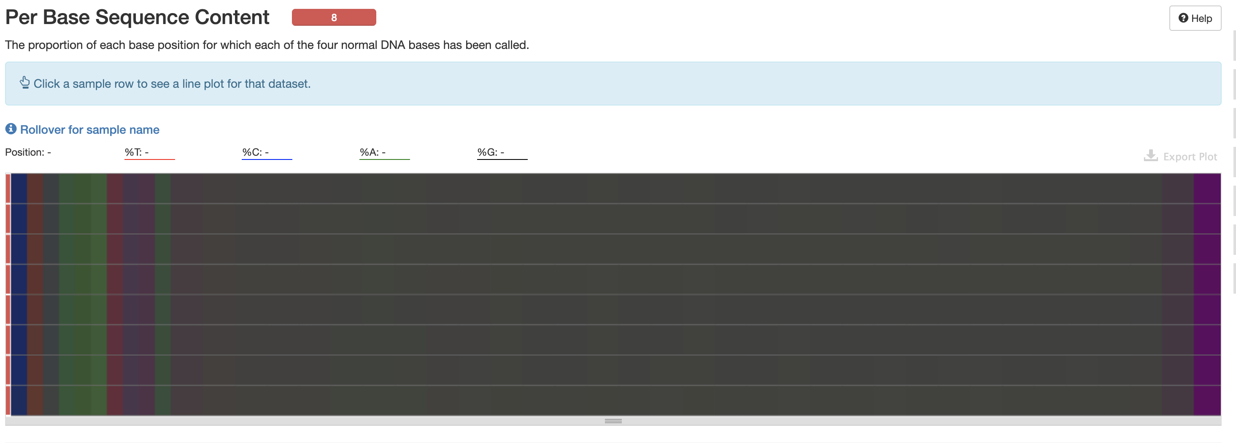Open line plot for the third heatmap row
The width and height of the screenshot is (1236, 443).
click(x=614, y=249)
